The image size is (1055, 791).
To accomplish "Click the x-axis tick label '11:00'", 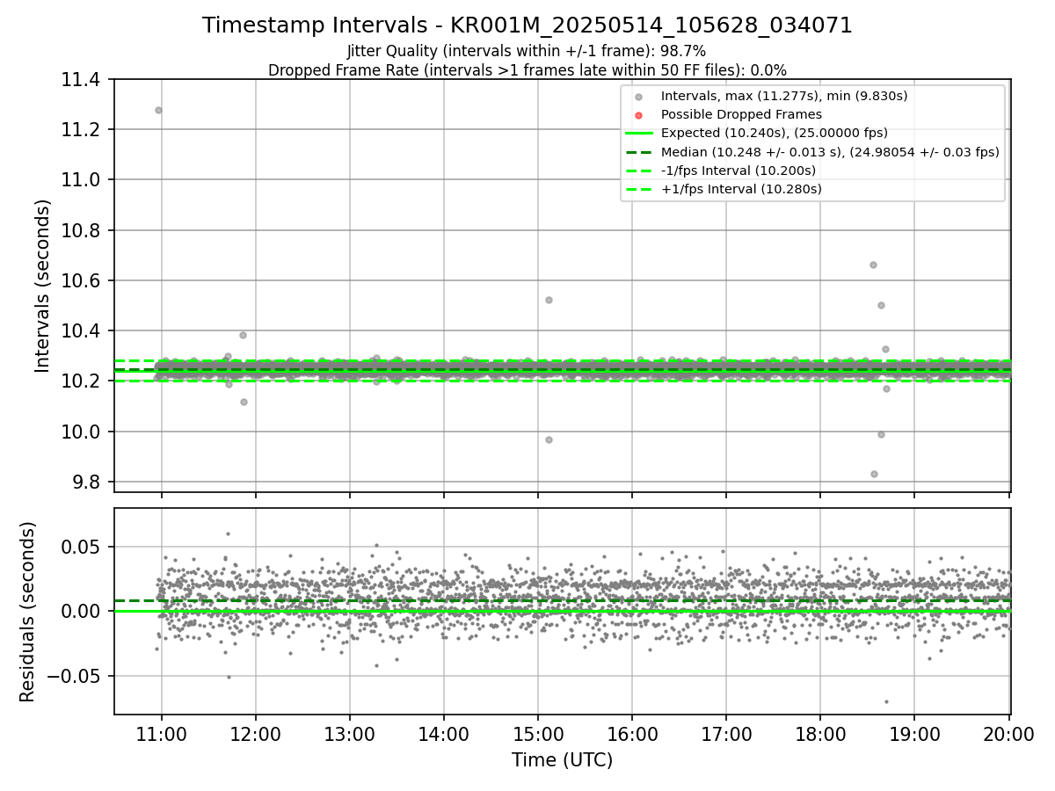I will [x=161, y=734].
